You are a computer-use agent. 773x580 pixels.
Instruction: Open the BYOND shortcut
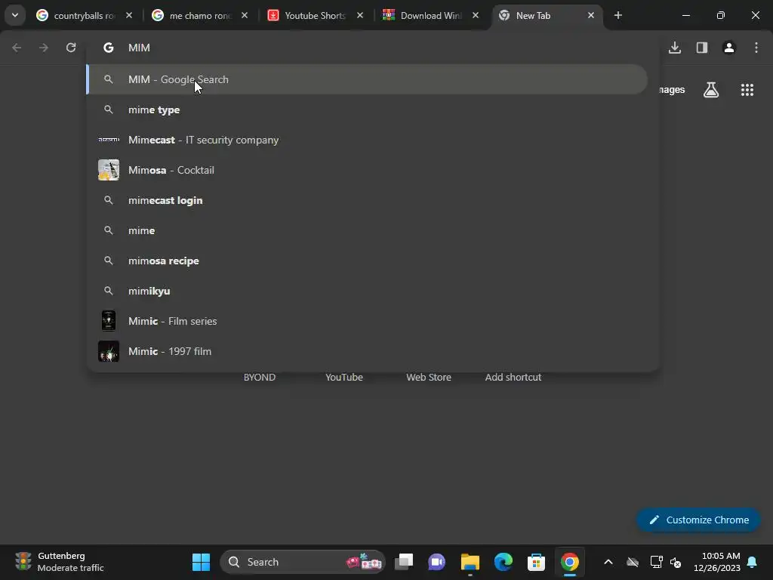[260, 378]
